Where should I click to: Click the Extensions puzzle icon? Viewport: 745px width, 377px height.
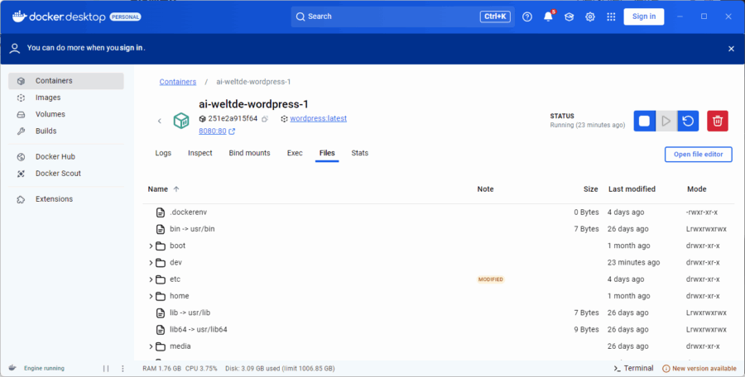(x=21, y=199)
